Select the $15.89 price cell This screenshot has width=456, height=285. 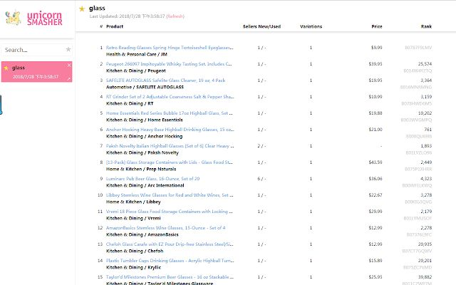point(375,261)
